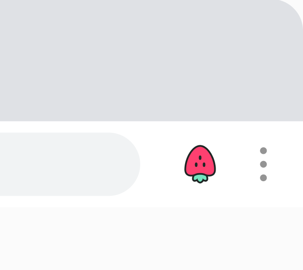Open the three-dot vertical browser menu
The height and width of the screenshot is (270, 303).
264,164
